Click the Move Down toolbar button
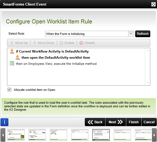157x142 pixels. click(44, 43)
